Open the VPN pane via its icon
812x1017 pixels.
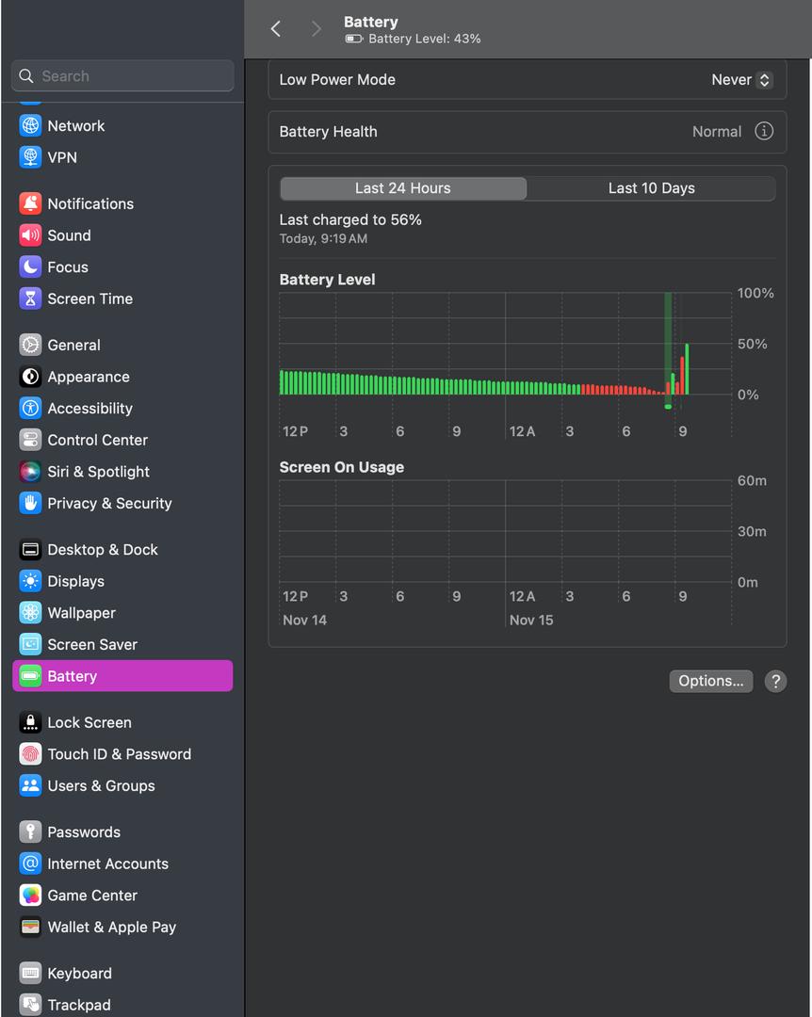pos(30,157)
